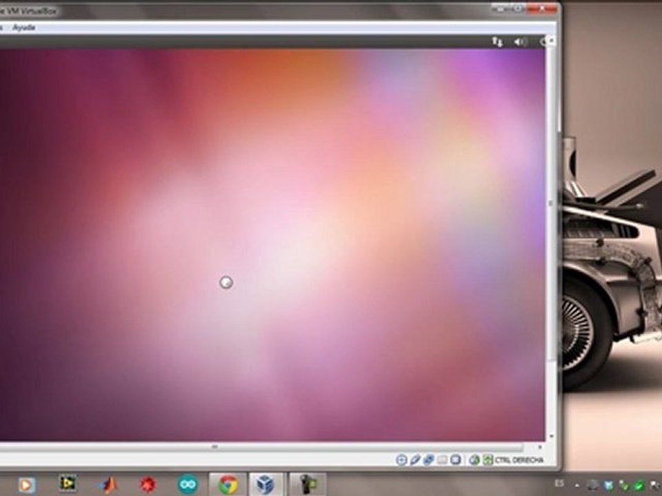Click the VirtualBox network adapter status icon
The height and width of the screenshot is (496, 662).
click(x=428, y=459)
